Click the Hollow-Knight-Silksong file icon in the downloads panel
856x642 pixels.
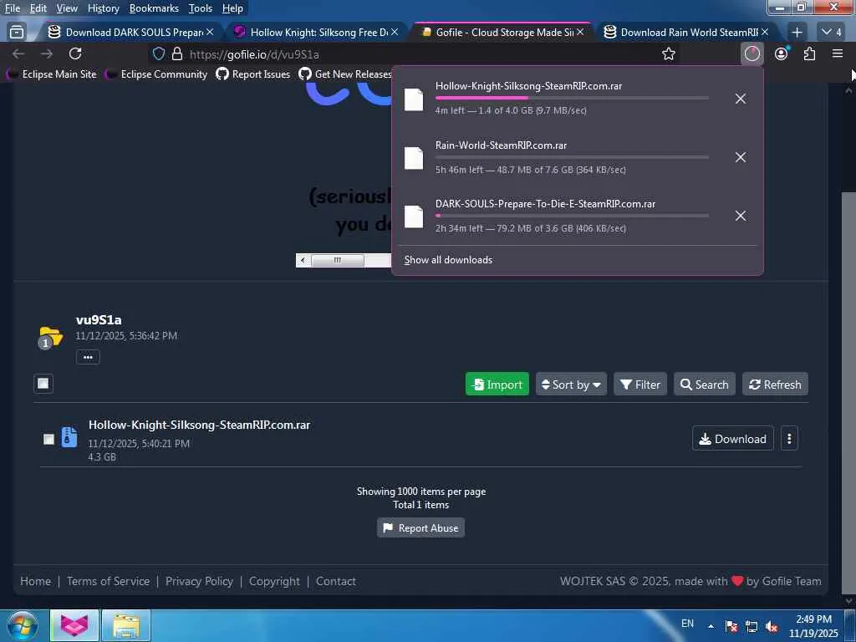[x=413, y=99]
